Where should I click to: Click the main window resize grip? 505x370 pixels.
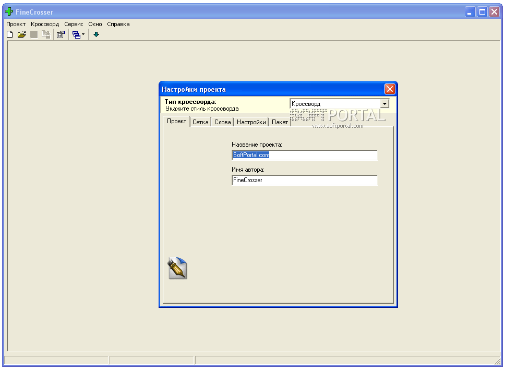pyautogui.click(x=498, y=361)
